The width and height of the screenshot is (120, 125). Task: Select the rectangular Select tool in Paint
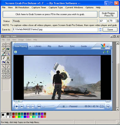(x=8, y=44)
